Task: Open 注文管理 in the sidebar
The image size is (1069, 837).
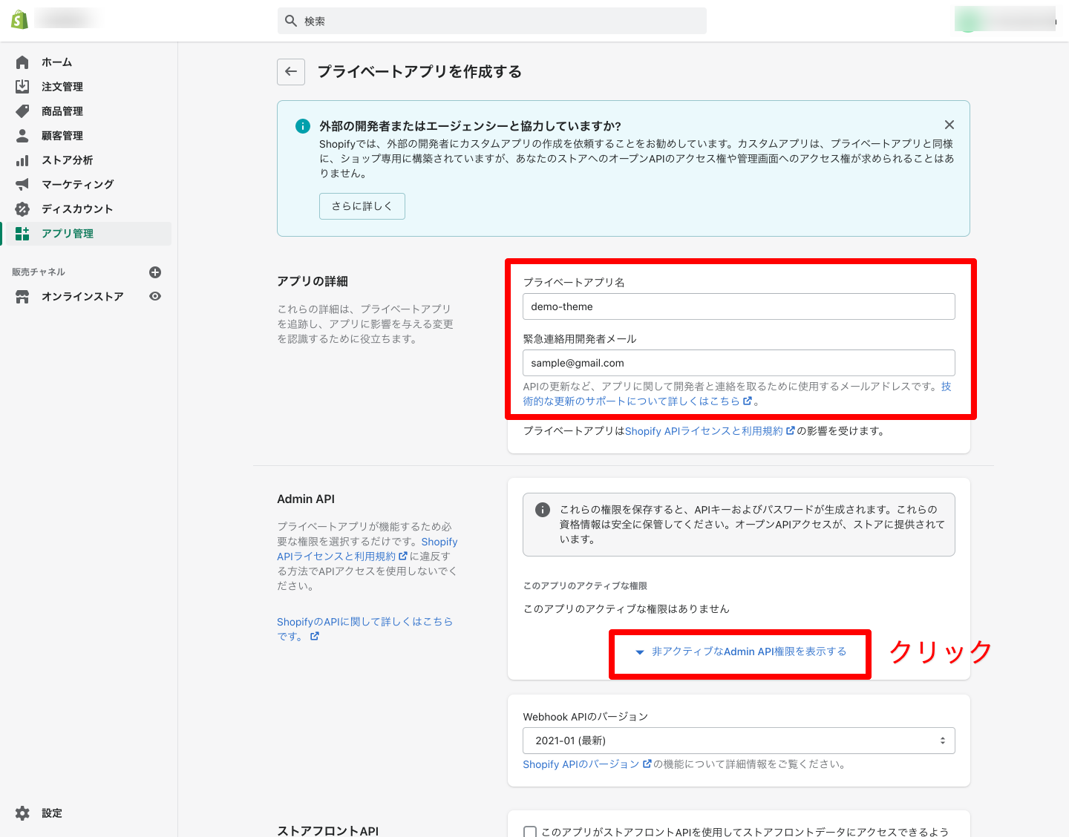Action: tap(62, 87)
